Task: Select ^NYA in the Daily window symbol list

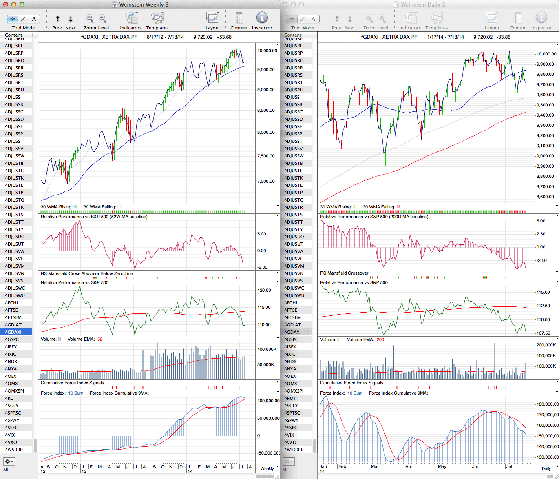Action: 296,369
